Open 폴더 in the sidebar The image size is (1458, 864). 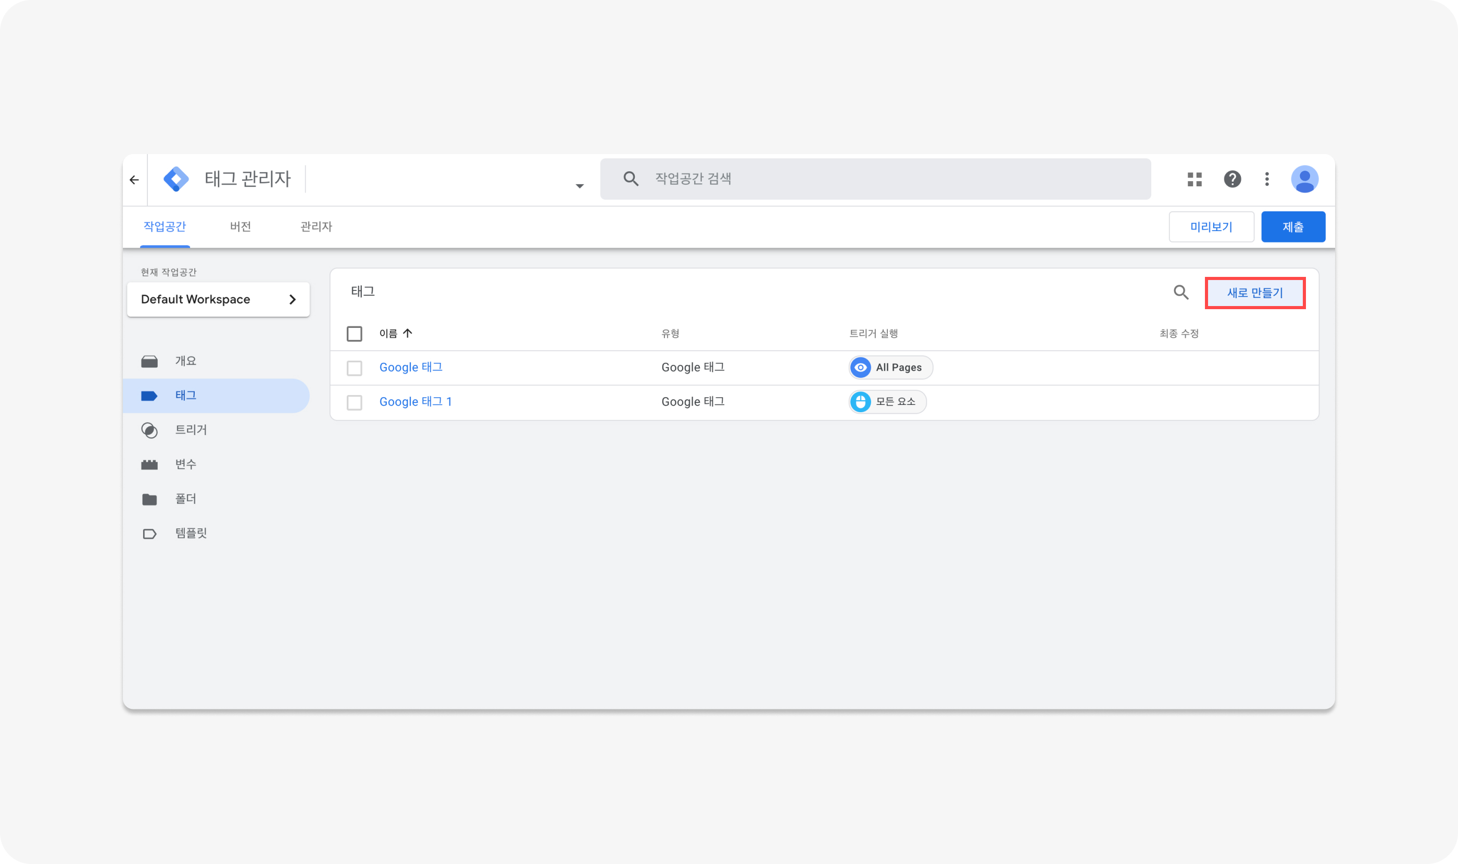tap(216, 499)
